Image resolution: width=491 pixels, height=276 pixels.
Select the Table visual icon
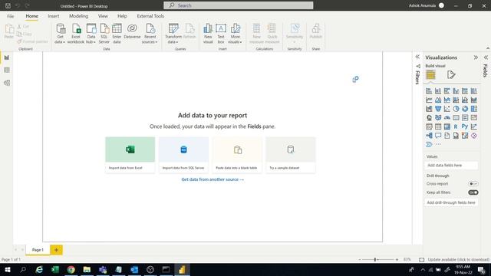tap(438, 127)
